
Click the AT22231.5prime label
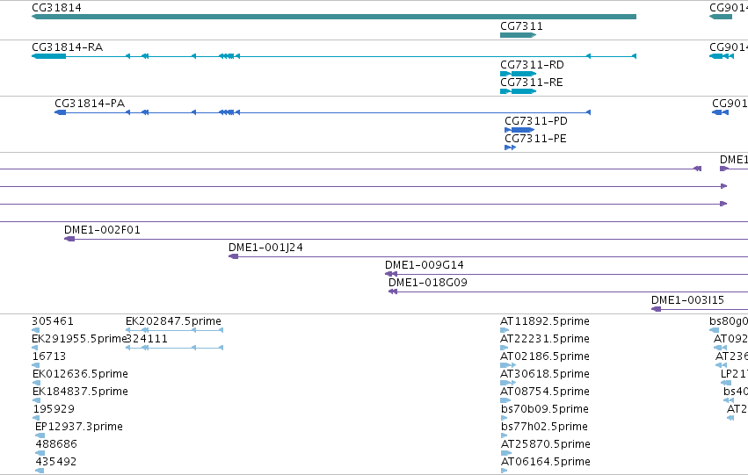click(x=545, y=339)
